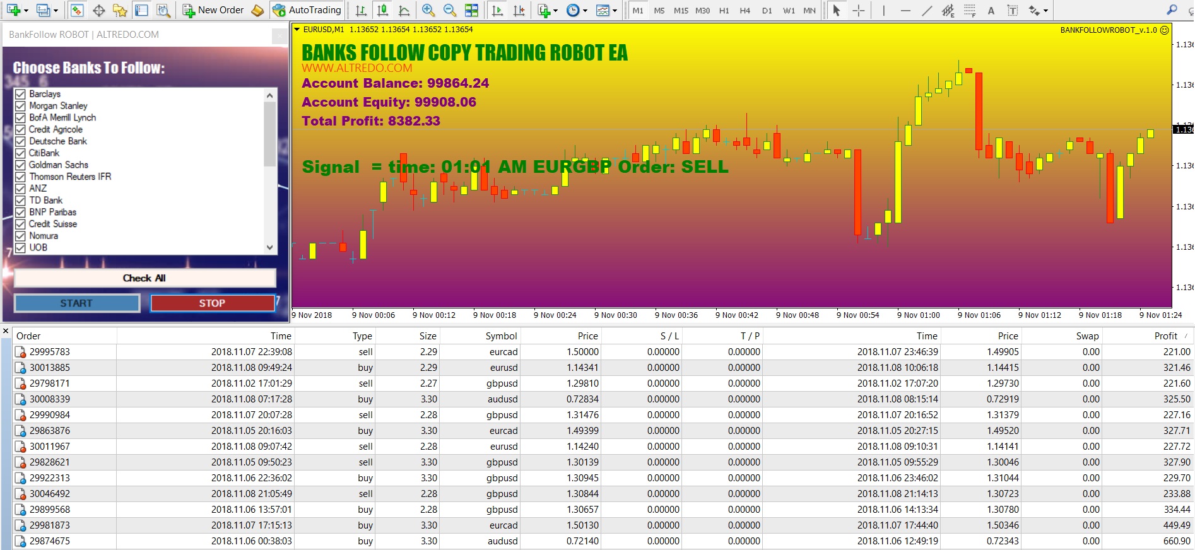Switch to M5 timeframe

[659, 10]
